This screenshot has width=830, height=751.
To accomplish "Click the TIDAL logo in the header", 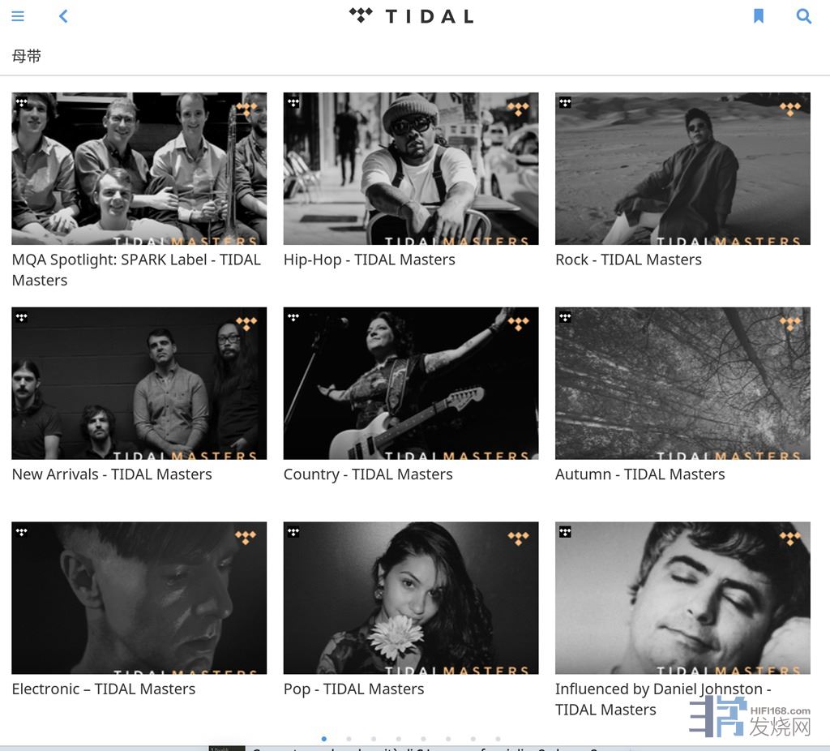I will pyautogui.click(x=412, y=16).
